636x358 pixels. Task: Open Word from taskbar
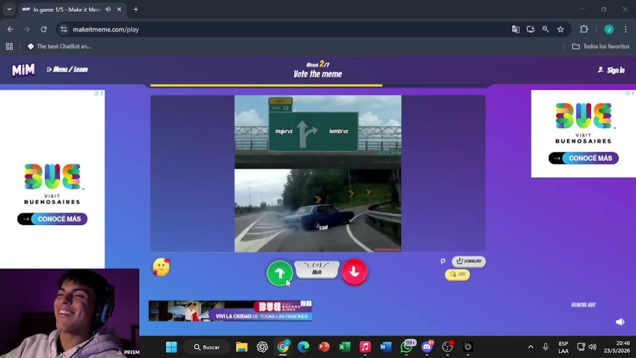coord(386,347)
